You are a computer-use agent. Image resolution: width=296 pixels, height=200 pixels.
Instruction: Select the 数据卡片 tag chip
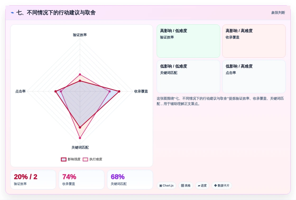click(222, 186)
